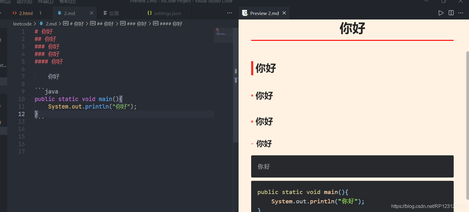Screen dimensions: 469x212
Task: Click the markdown file icon on the 2.md tab
Action: [59, 13]
